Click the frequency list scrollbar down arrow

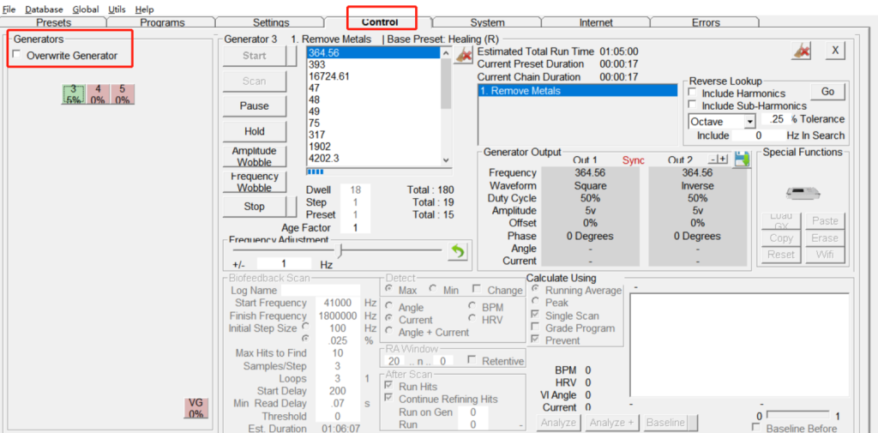click(x=445, y=159)
